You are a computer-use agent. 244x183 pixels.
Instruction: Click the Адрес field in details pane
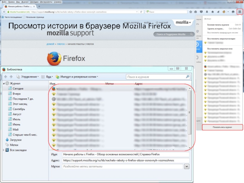(x=126, y=160)
